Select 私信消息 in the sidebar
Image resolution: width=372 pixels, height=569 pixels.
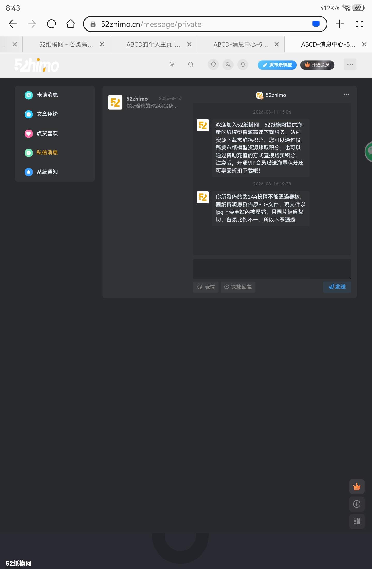tap(55, 153)
